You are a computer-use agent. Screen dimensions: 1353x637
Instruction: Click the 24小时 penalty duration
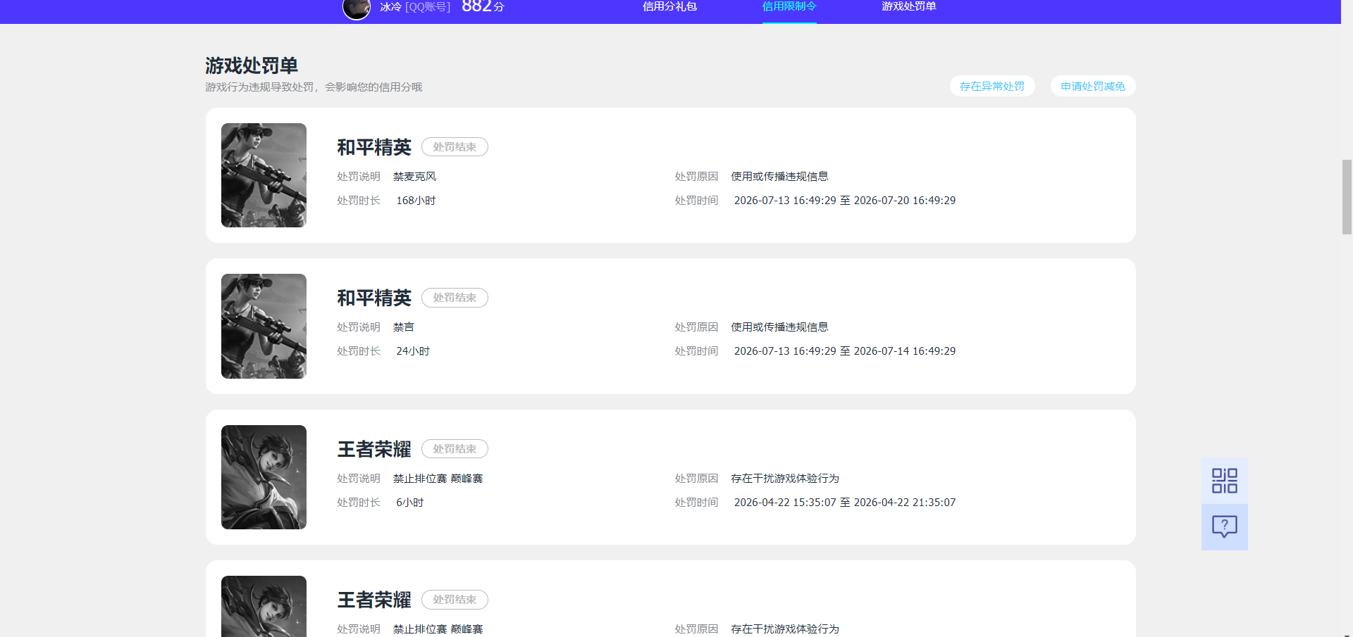[413, 351]
